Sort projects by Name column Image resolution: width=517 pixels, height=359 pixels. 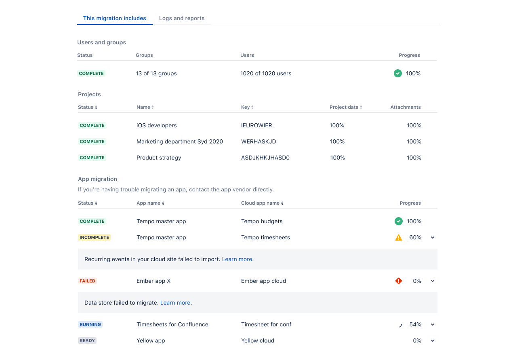[x=153, y=108]
